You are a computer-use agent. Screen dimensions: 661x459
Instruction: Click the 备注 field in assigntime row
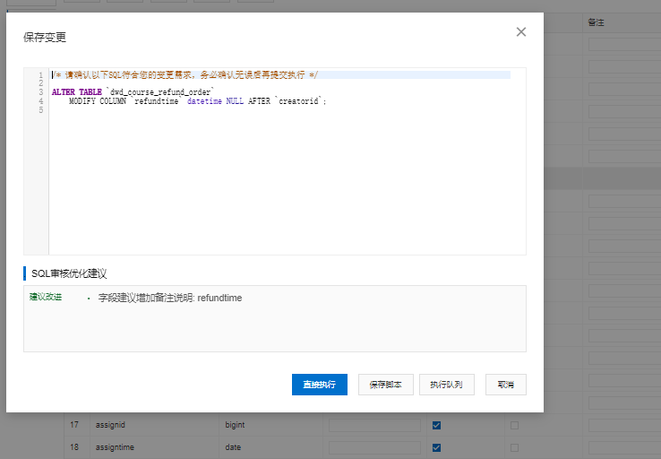click(625, 447)
